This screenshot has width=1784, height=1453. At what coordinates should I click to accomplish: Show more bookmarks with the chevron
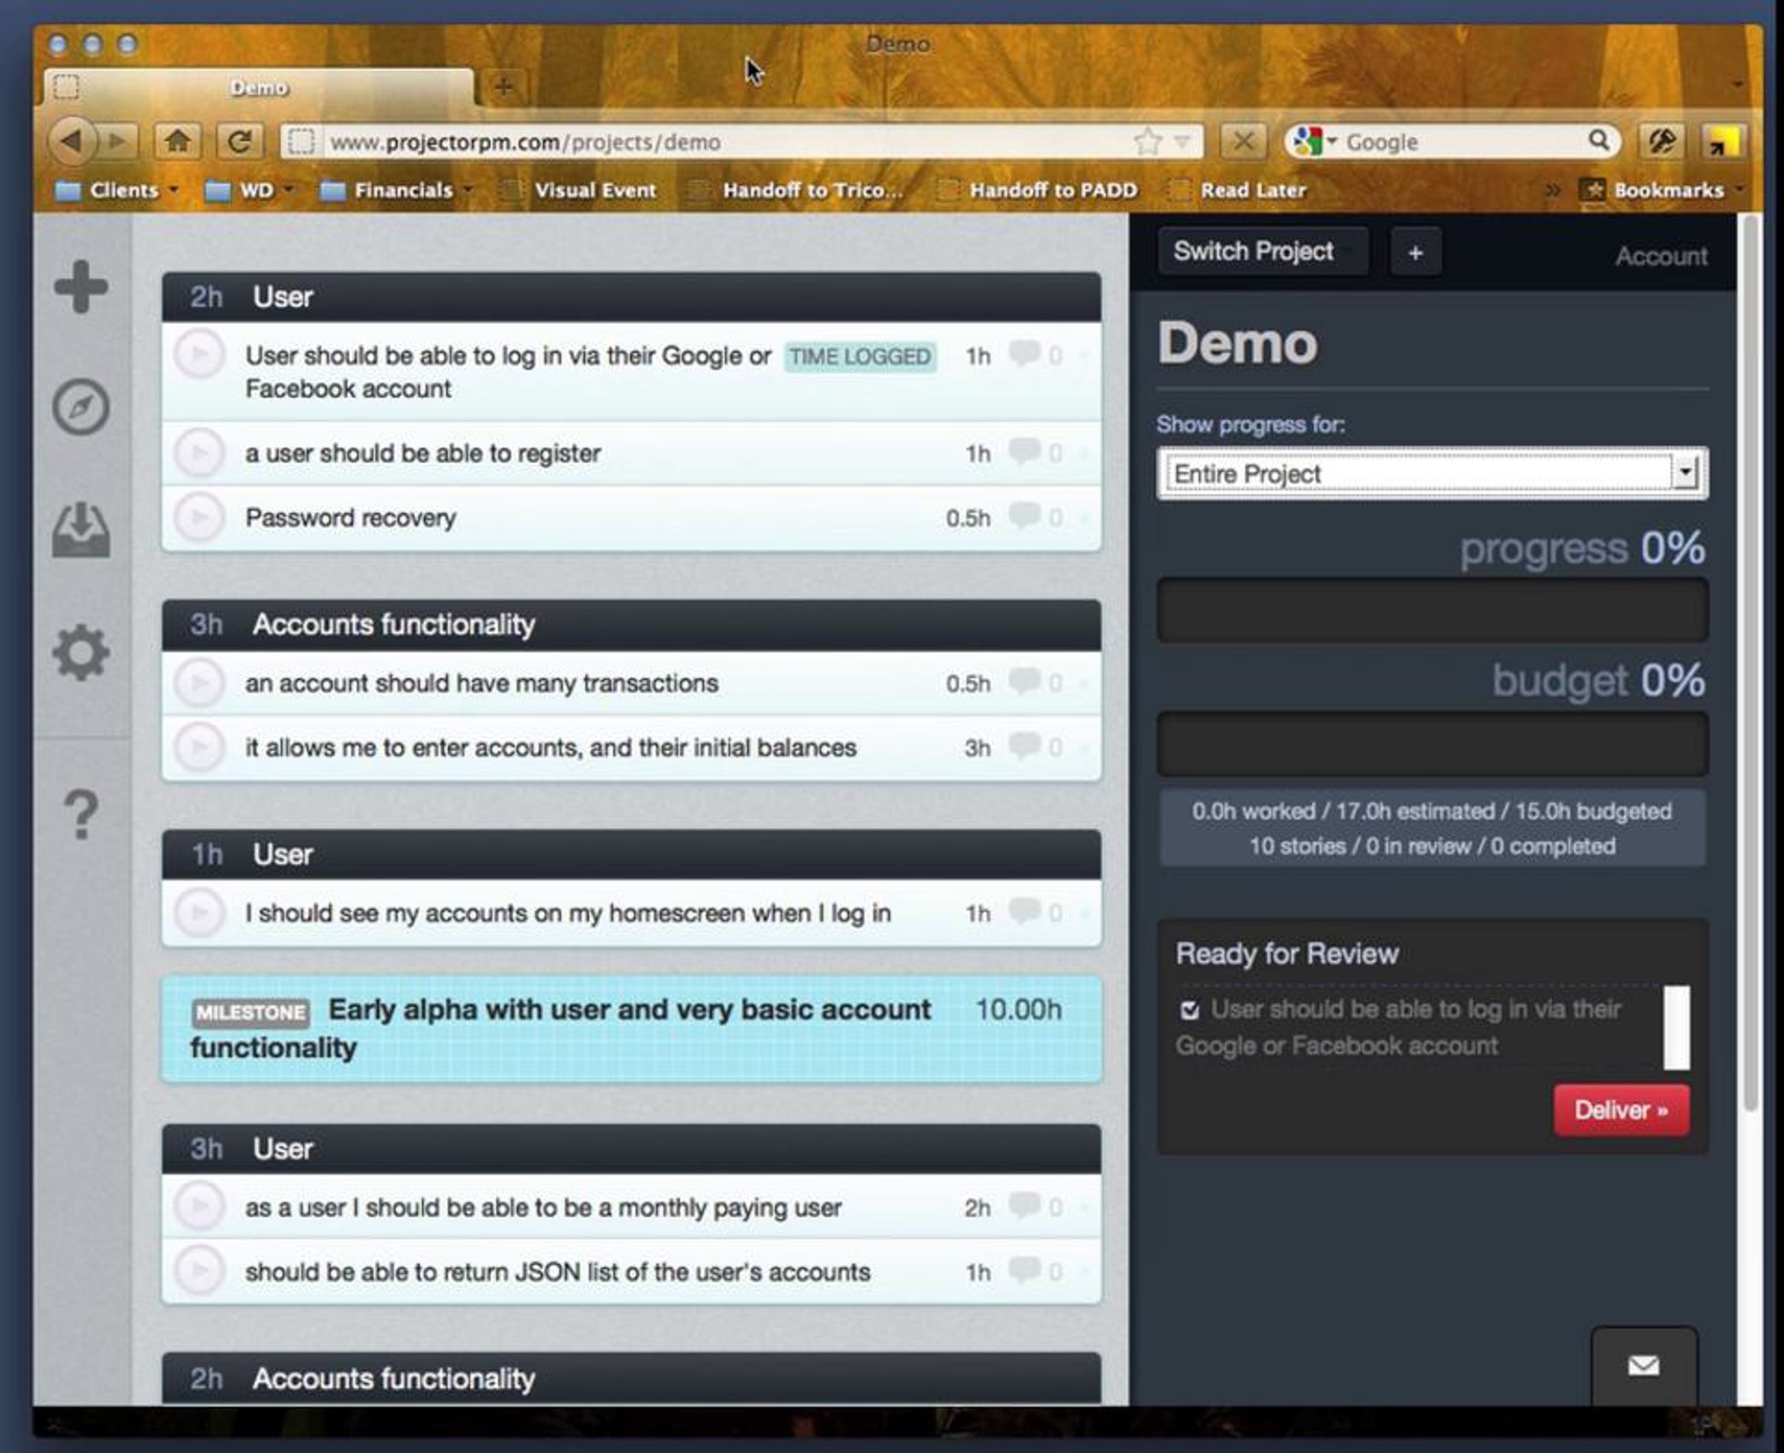click(x=1552, y=191)
